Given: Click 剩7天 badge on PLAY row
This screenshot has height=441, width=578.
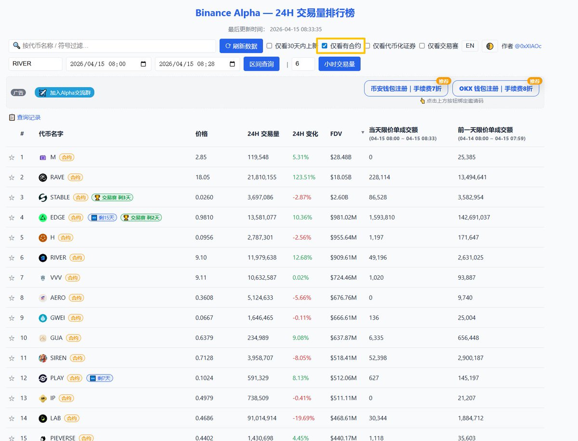Looking at the screenshot, I should tap(100, 378).
